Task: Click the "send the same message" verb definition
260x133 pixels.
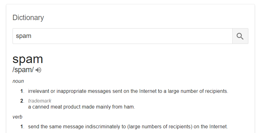Action: point(128,127)
